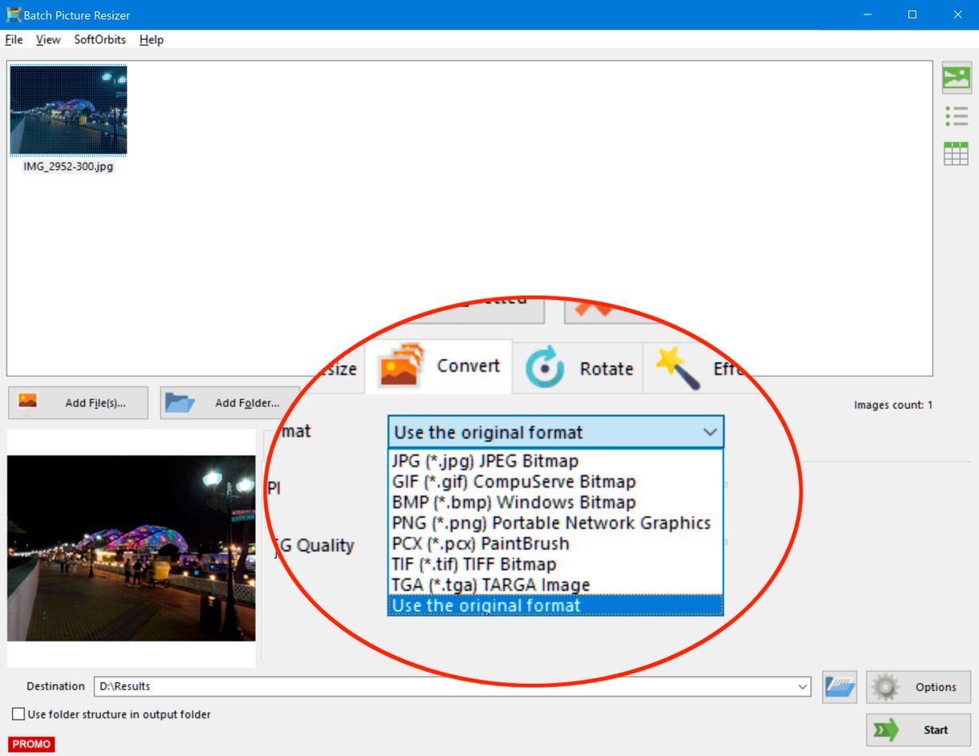Switch to the Rotate tab
This screenshot has width=979, height=756.
[606, 369]
